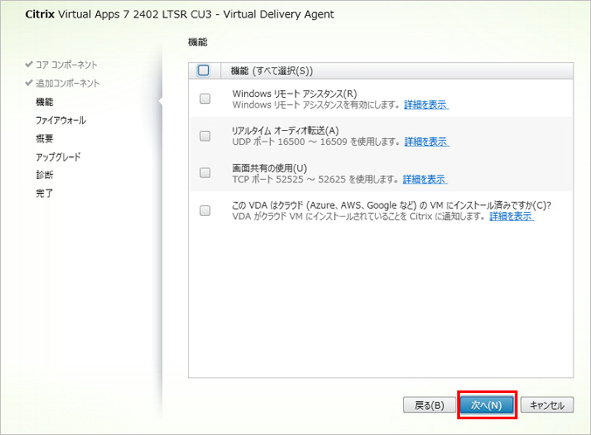This screenshot has width=591, height=435.
Task: Select 診断 step in sidebar
Action: tap(45, 175)
